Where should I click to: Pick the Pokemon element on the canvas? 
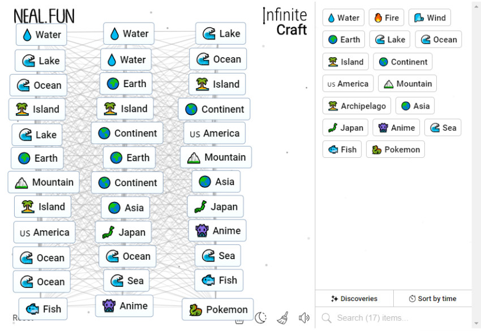point(218,309)
